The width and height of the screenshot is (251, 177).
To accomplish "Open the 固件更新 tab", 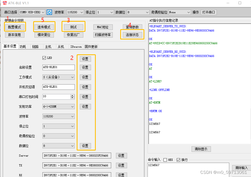I will [x=91, y=46].
